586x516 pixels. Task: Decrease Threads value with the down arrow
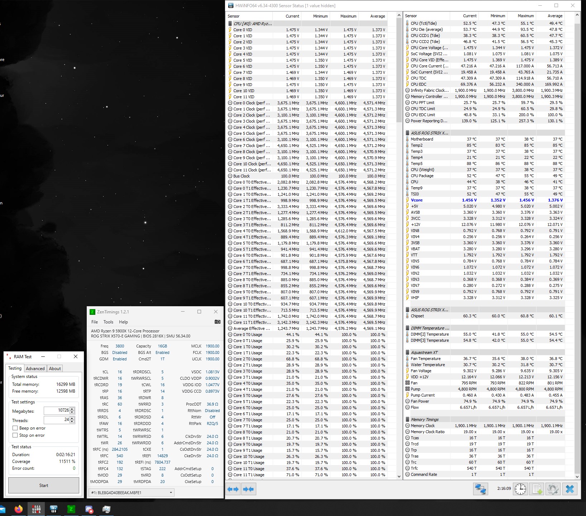[72, 421]
